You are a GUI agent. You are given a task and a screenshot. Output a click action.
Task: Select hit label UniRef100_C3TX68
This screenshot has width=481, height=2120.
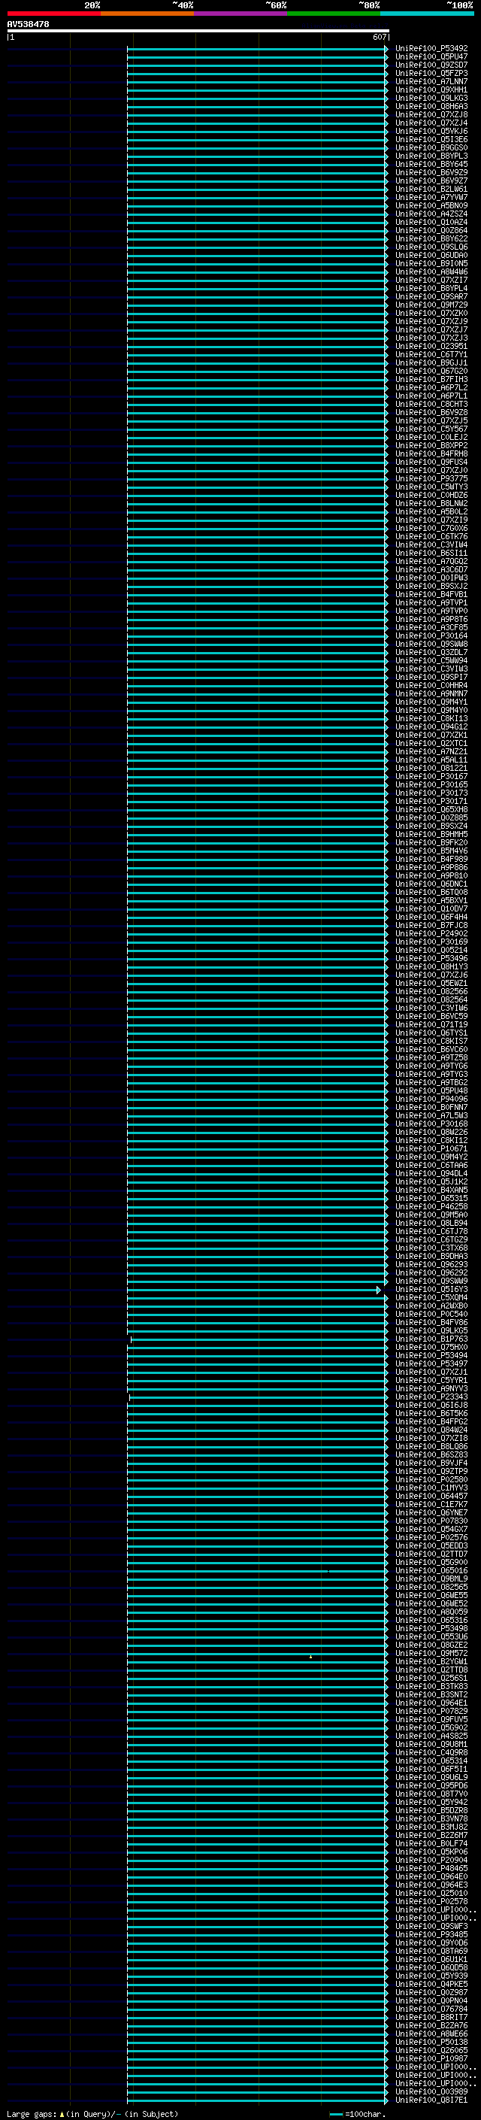431,1248
